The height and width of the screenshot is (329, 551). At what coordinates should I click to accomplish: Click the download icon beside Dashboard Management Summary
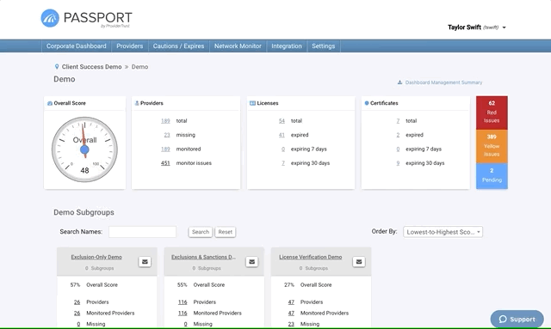tap(399, 82)
